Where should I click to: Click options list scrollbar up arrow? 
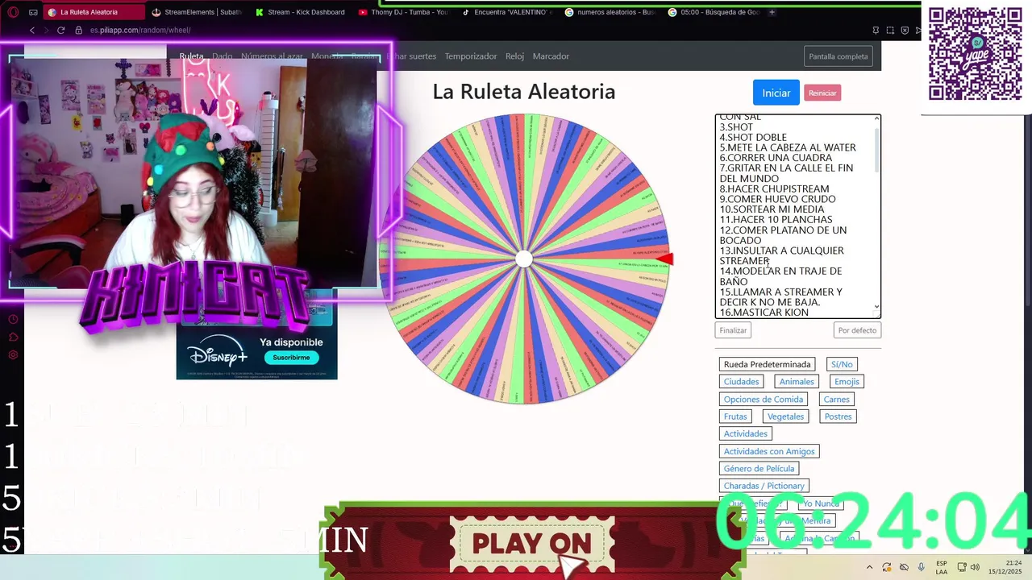(x=877, y=119)
